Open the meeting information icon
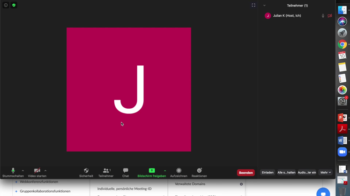The height and width of the screenshot is (196, 350). 6,5
